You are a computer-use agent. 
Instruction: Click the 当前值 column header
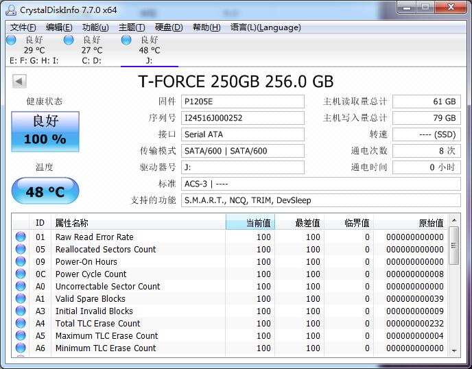(250, 223)
